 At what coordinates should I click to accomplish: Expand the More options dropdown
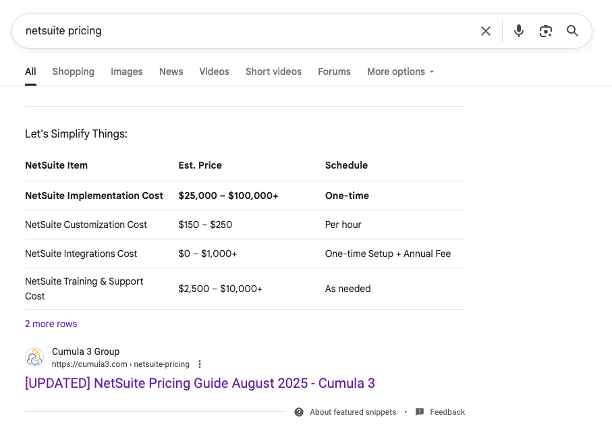pos(400,71)
